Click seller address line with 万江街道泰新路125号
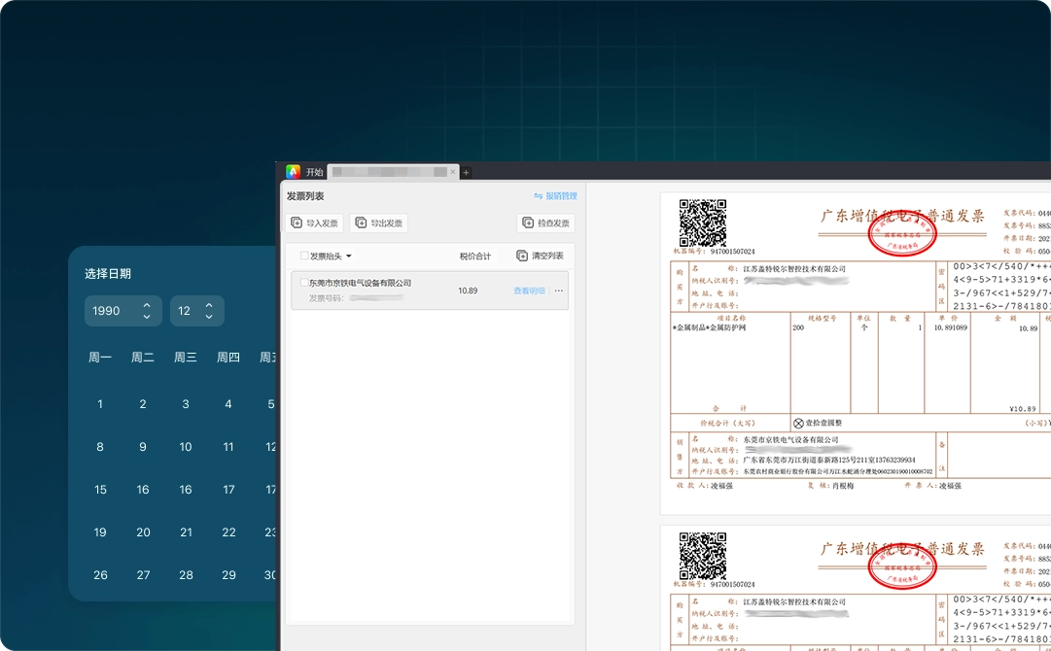This screenshot has width=1051, height=651. tap(829, 461)
